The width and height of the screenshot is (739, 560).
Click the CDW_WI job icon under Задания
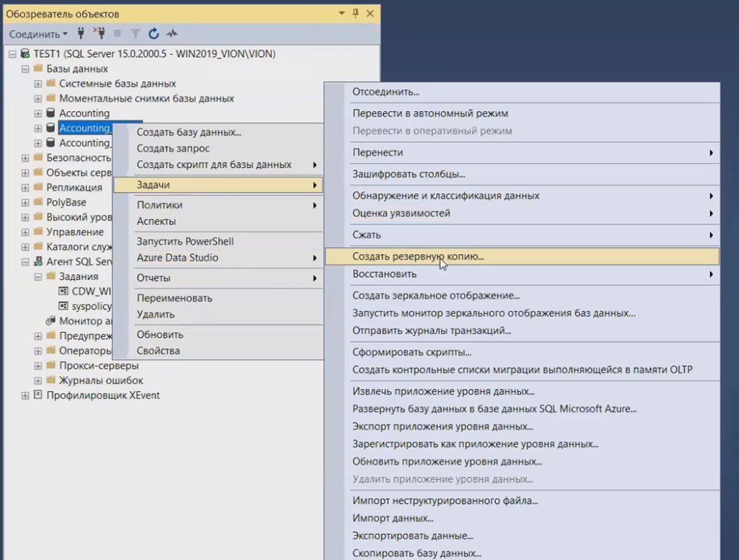[x=64, y=292]
